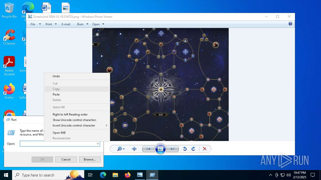The image size is (321, 180).
Task: Open the Print menu
Action: pos(49,24)
